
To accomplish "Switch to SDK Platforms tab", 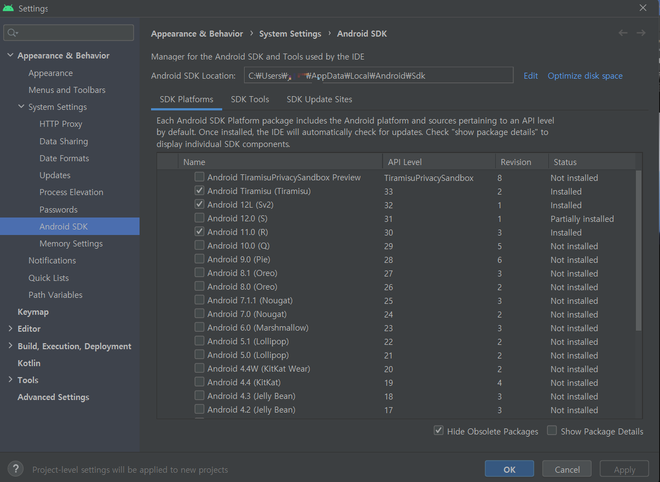I will coord(187,99).
